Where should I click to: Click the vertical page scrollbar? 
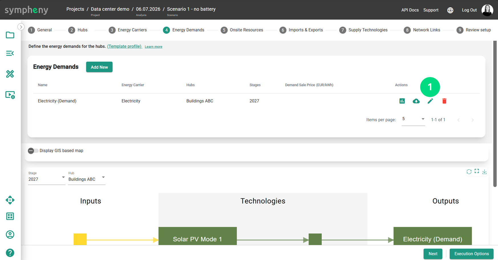pyautogui.click(x=495, y=114)
